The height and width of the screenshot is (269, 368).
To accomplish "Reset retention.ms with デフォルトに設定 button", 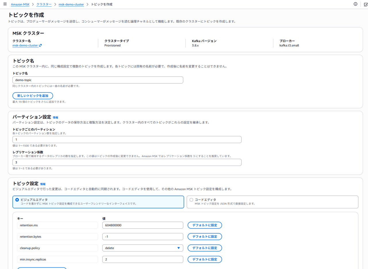I will [204, 225].
